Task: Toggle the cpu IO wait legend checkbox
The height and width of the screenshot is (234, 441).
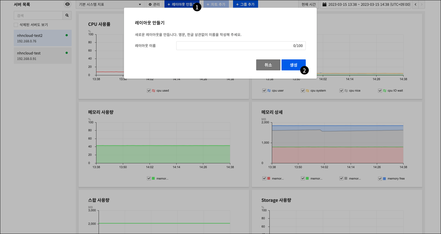Action: (x=380, y=90)
